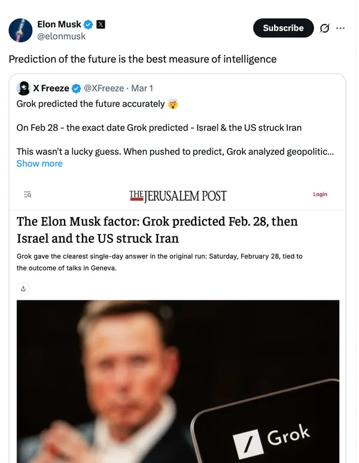The height and width of the screenshot is (463, 359).
Task: Click the X Freeze display name
Action: point(51,89)
